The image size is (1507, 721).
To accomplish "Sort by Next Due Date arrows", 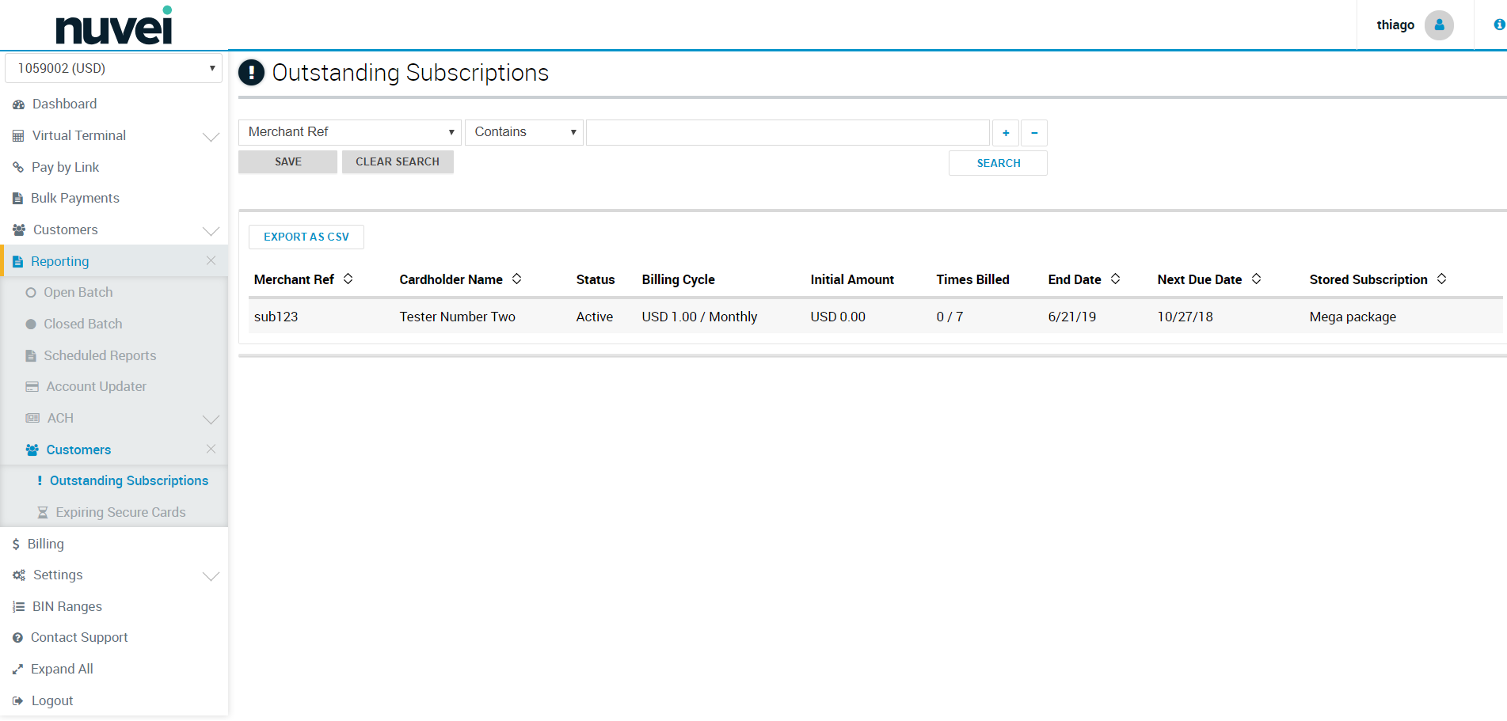I will pos(1256,279).
